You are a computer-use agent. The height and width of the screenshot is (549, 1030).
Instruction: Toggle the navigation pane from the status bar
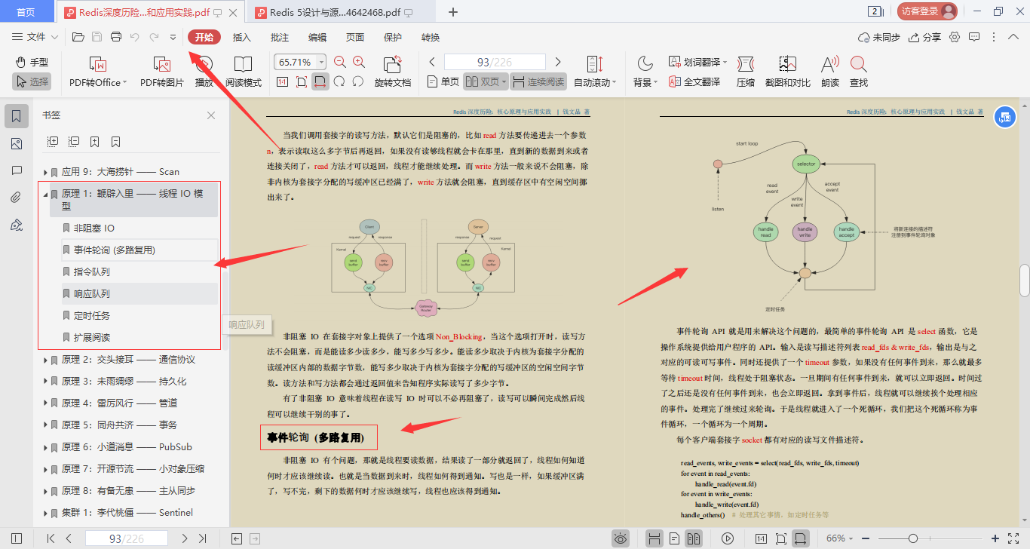coord(17,538)
